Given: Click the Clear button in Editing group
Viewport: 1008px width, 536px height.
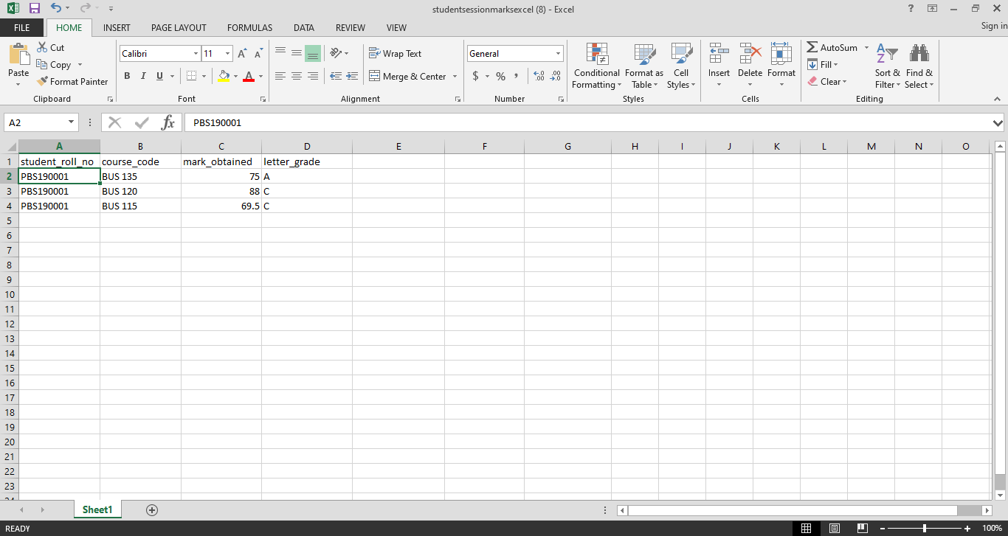Looking at the screenshot, I should (x=827, y=81).
